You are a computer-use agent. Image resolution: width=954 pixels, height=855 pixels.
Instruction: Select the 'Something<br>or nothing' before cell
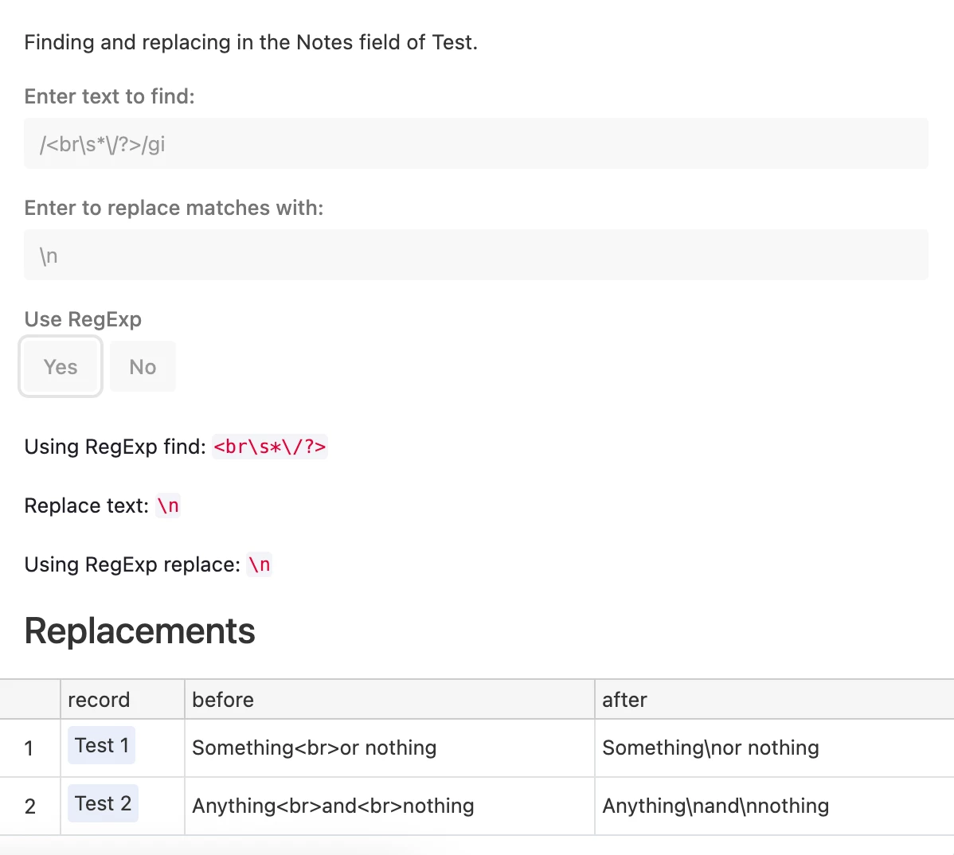tap(314, 748)
